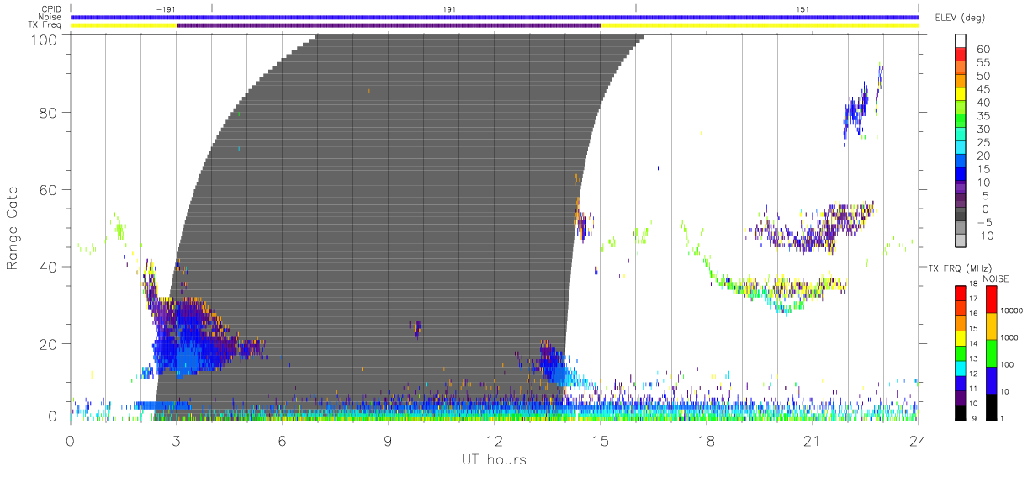1033x477 pixels.
Task: Click x-axis tick label "9"
Action: pos(388,442)
